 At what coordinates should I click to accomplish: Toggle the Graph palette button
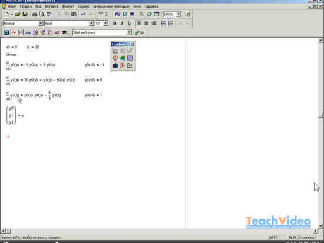click(x=14, y=32)
